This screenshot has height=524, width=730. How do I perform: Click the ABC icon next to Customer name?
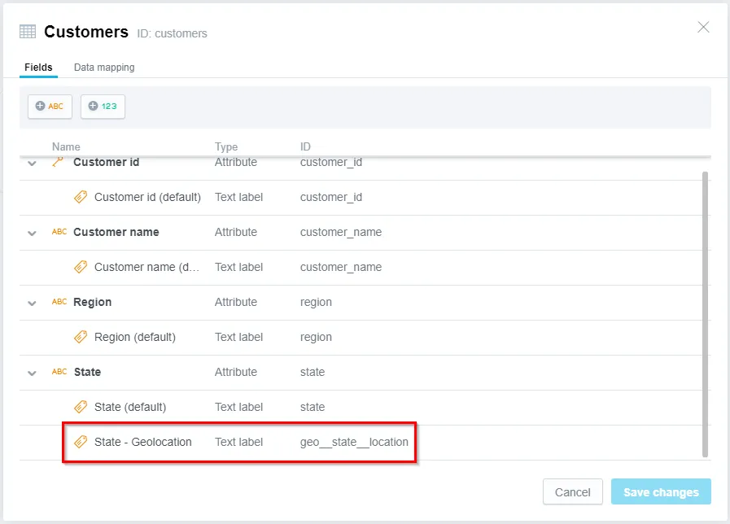(58, 232)
